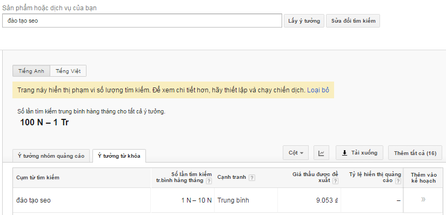Click the chart view icon button
Viewport: 446px width, 215px height.
coord(321,153)
